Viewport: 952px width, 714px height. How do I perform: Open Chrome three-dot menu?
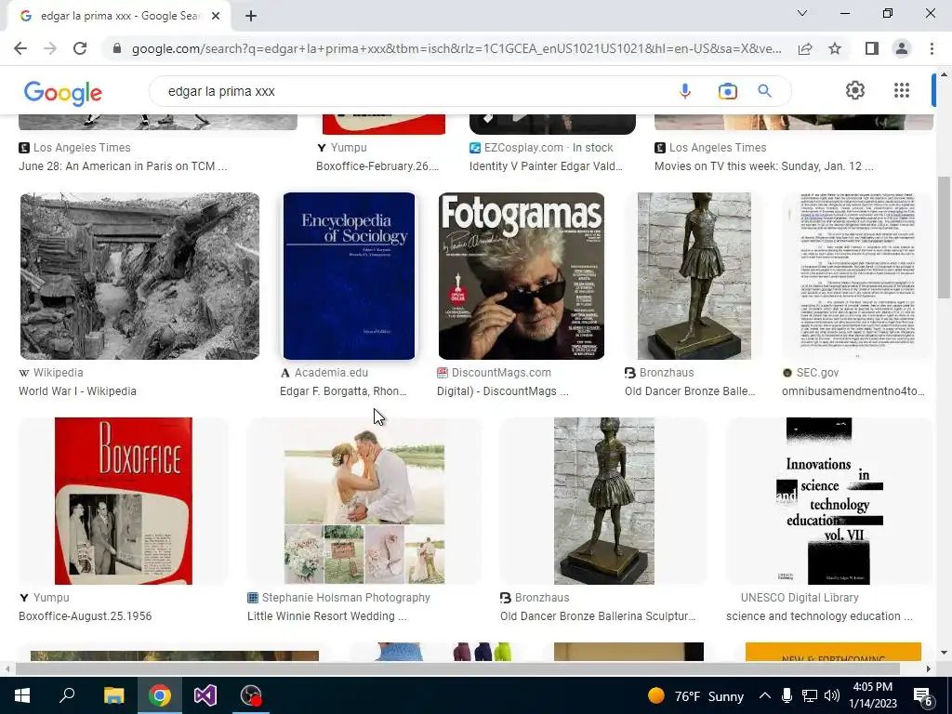point(932,48)
